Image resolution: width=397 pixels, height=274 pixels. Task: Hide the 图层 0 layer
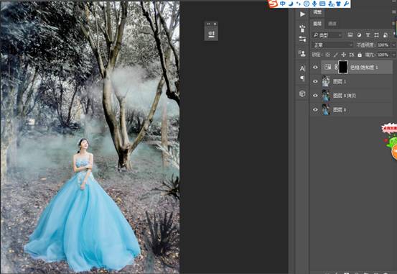tap(315, 109)
